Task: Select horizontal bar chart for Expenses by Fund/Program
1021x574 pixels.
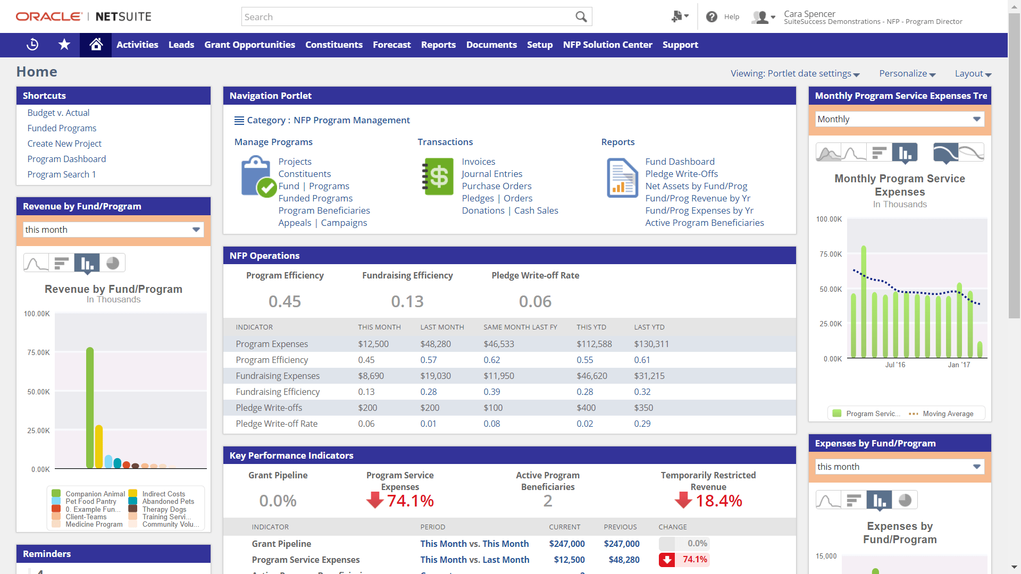Action: pyautogui.click(x=855, y=500)
